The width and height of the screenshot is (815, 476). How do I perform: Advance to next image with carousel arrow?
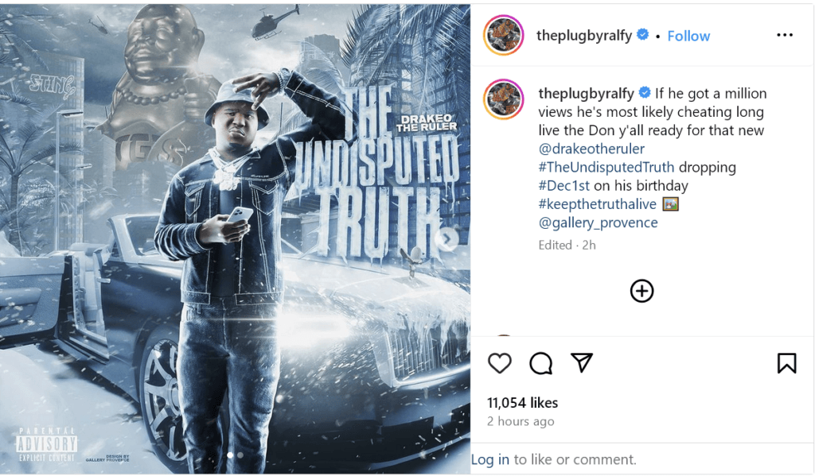447,239
